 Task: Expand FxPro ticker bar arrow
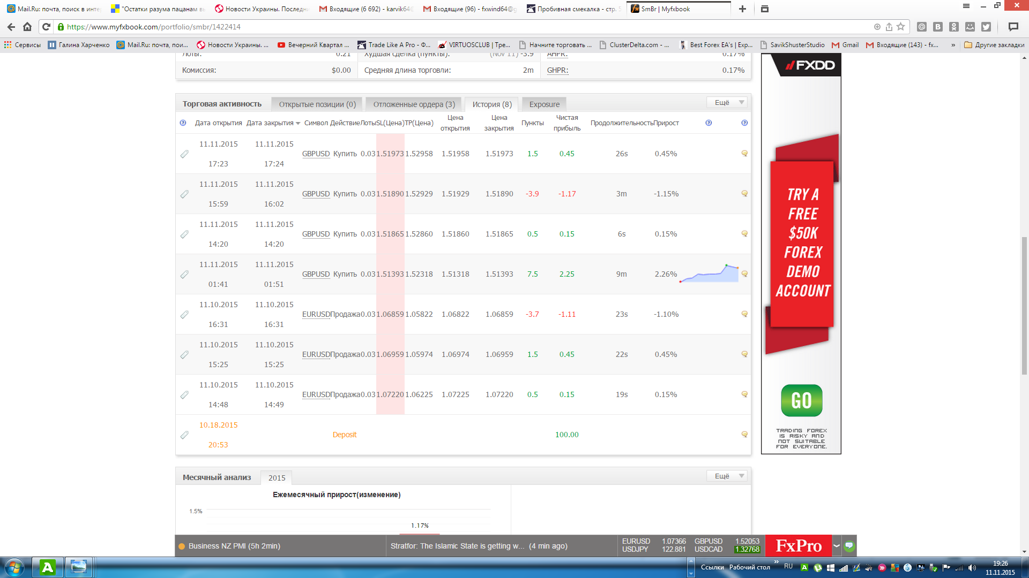point(837,546)
